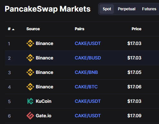The image size is (159, 124).
Task: Click the Binance logo beside CAKE/BNB
Action: click(x=30, y=72)
